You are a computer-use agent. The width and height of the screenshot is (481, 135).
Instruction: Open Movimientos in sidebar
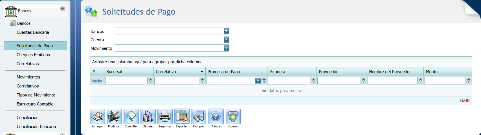(28, 77)
